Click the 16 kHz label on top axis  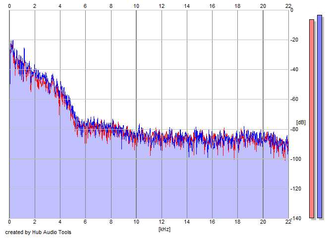[212, 6]
